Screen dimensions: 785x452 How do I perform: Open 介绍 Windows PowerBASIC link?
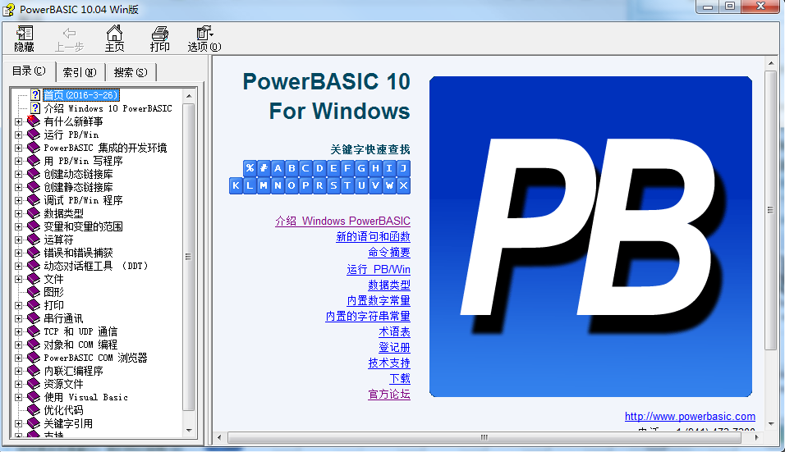pyautogui.click(x=342, y=221)
